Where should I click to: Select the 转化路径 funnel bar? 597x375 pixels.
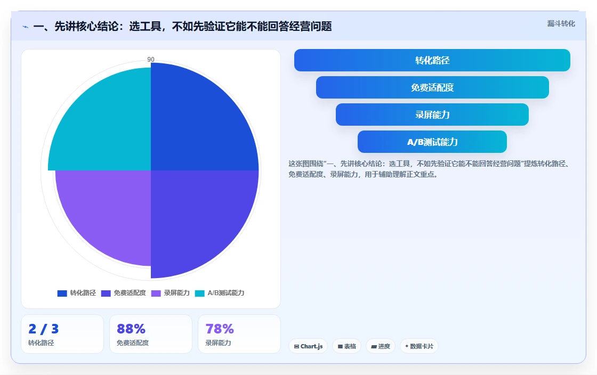[432, 60]
